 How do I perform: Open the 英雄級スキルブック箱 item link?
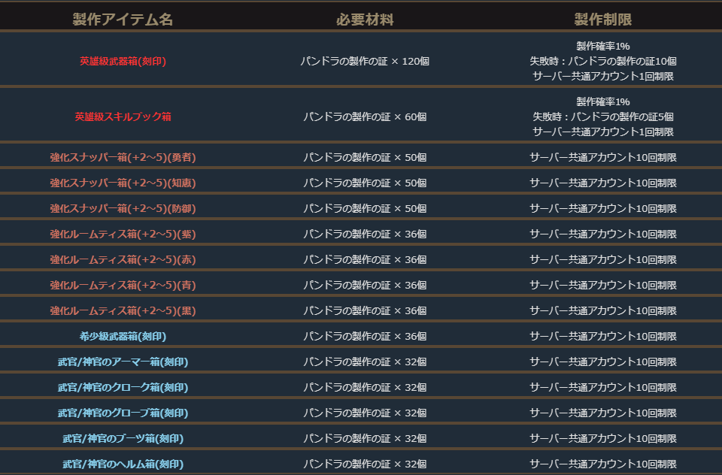[x=123, y=116]
